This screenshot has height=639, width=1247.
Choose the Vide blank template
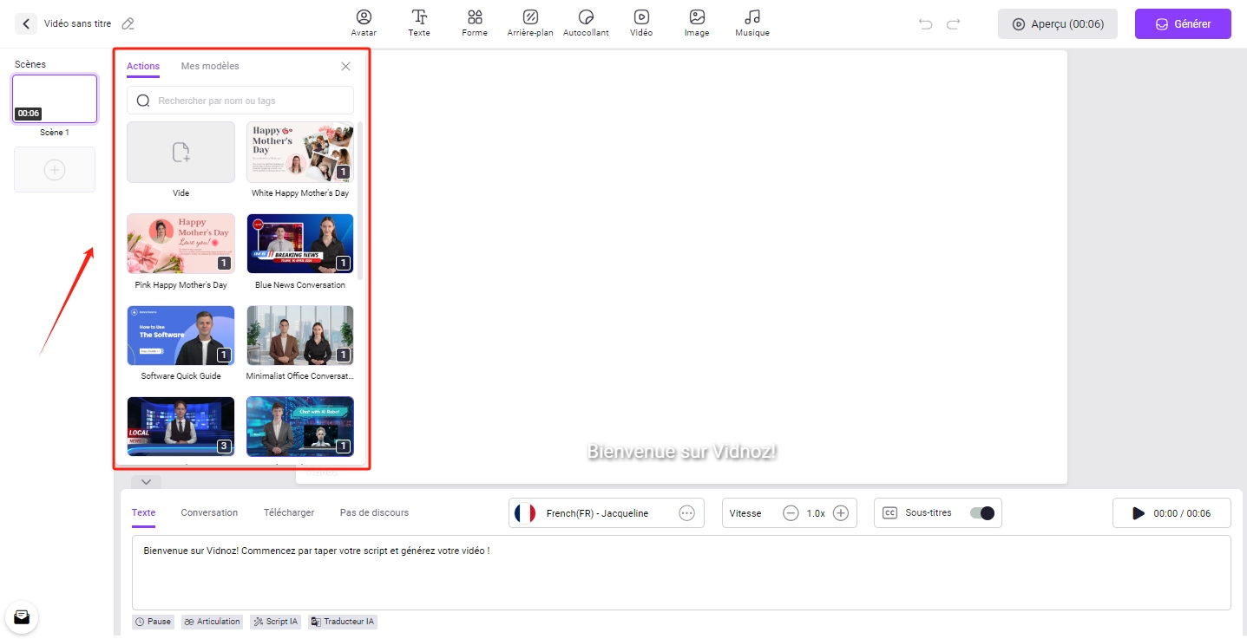[180, 152]
